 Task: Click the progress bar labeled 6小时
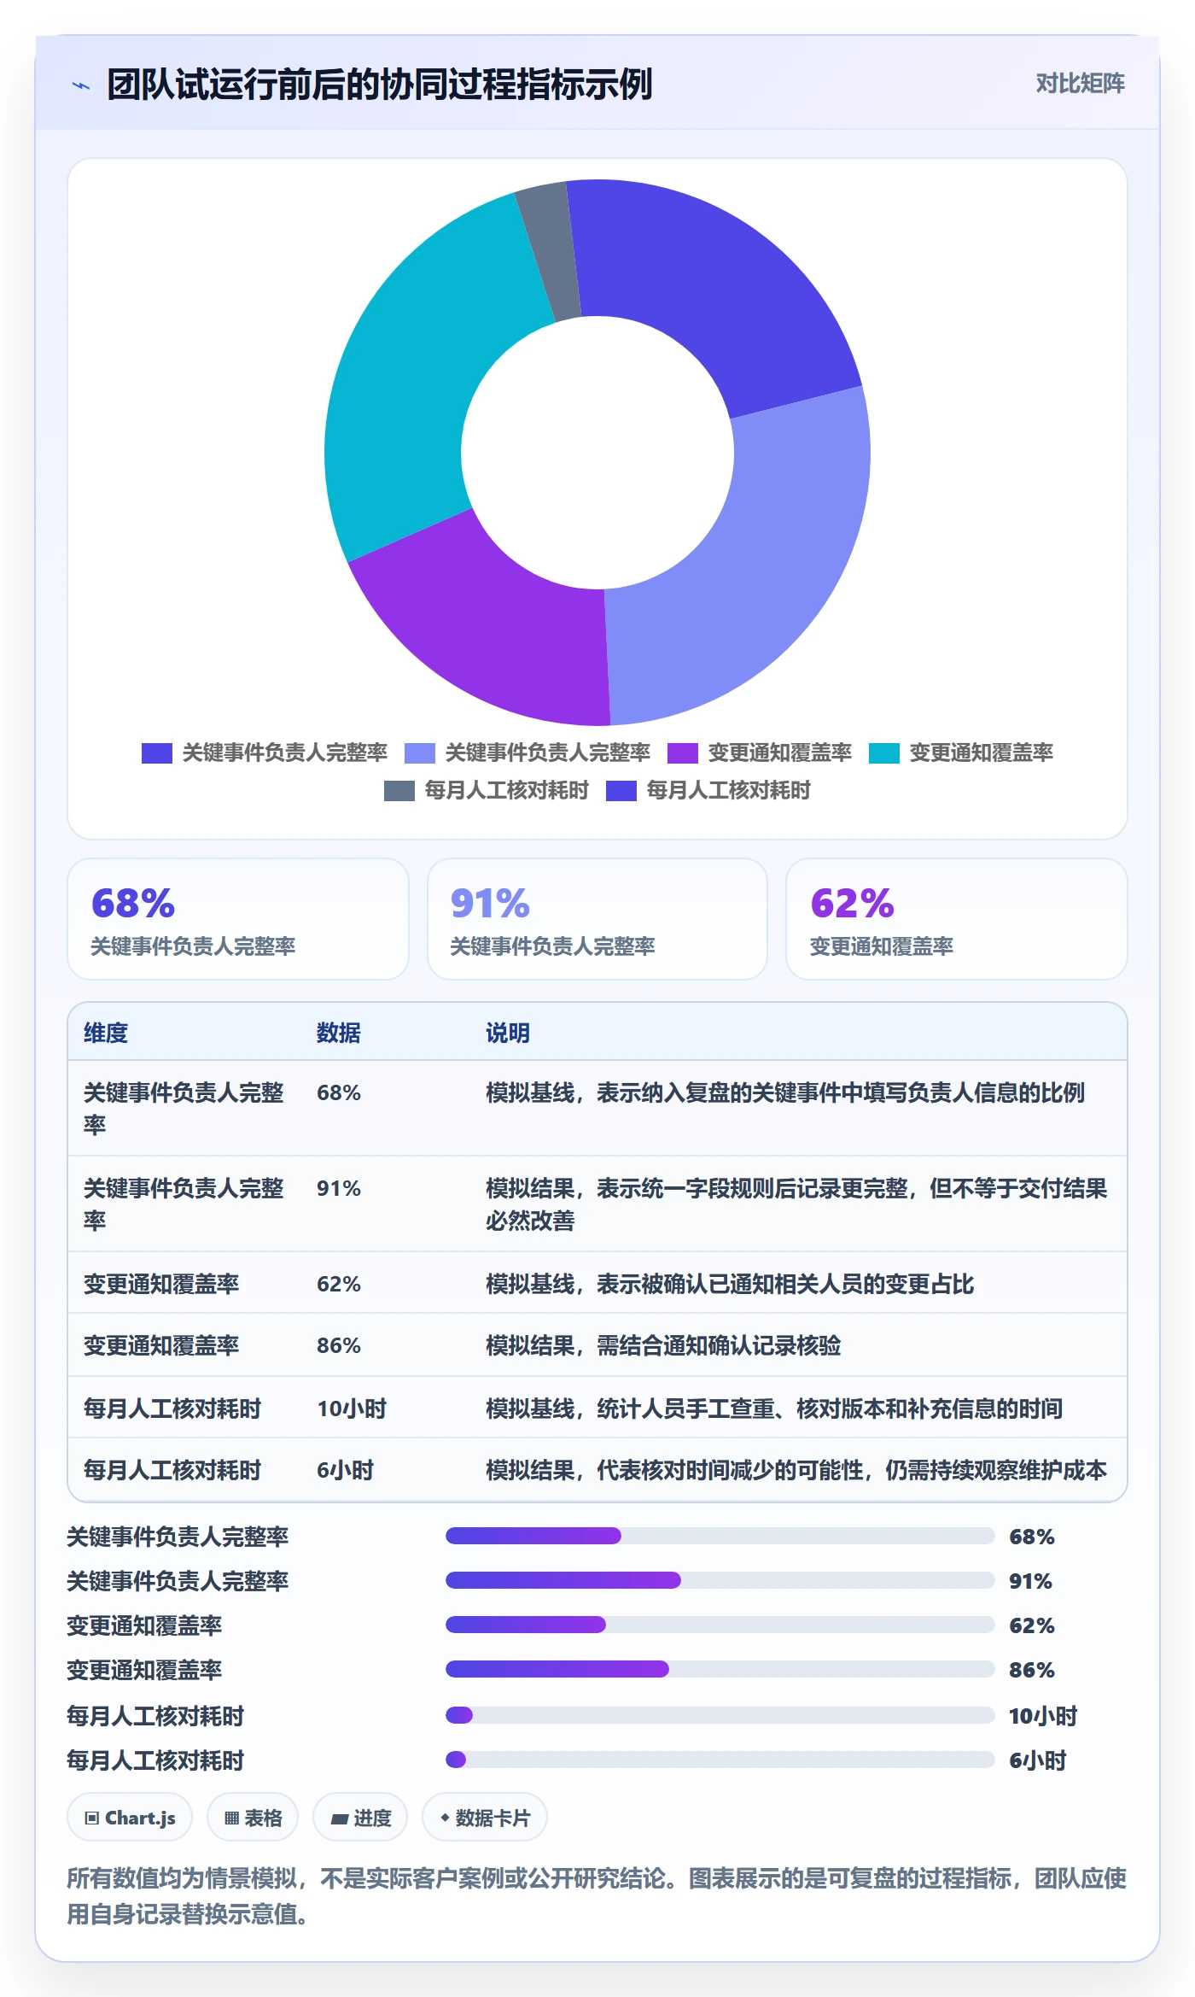720,1760
